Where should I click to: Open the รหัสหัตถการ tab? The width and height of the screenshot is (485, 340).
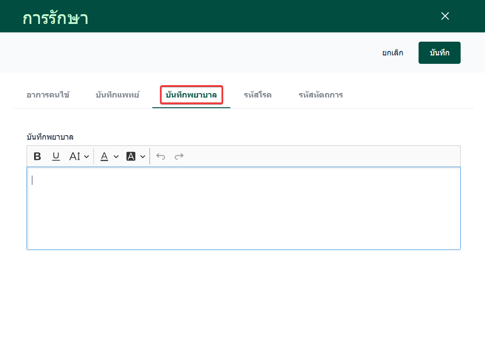point(321,95)
